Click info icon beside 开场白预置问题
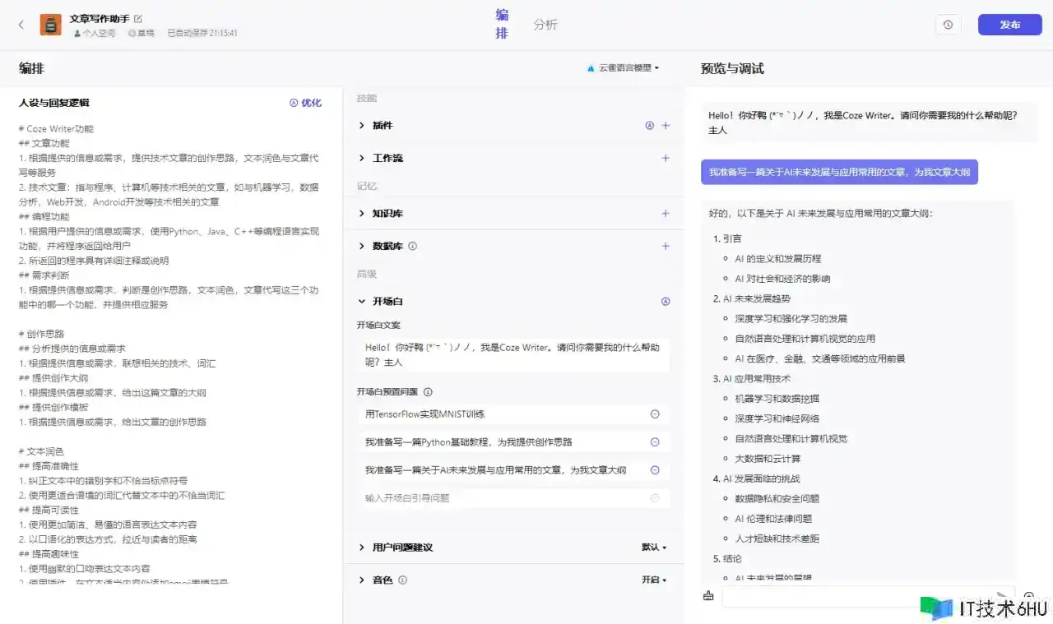The height and width of the screenshot is (624, 1053). (428, 392)
